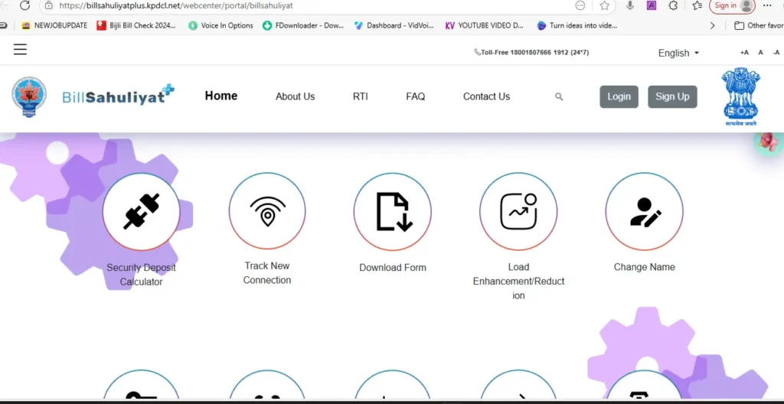Increase font size with +A
784x404 pixels.
(x=744, y=53)
